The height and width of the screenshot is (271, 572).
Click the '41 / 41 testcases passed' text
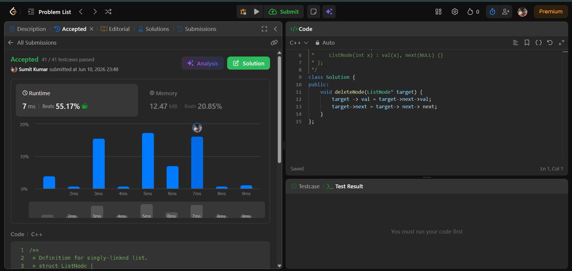click(68, 59)
